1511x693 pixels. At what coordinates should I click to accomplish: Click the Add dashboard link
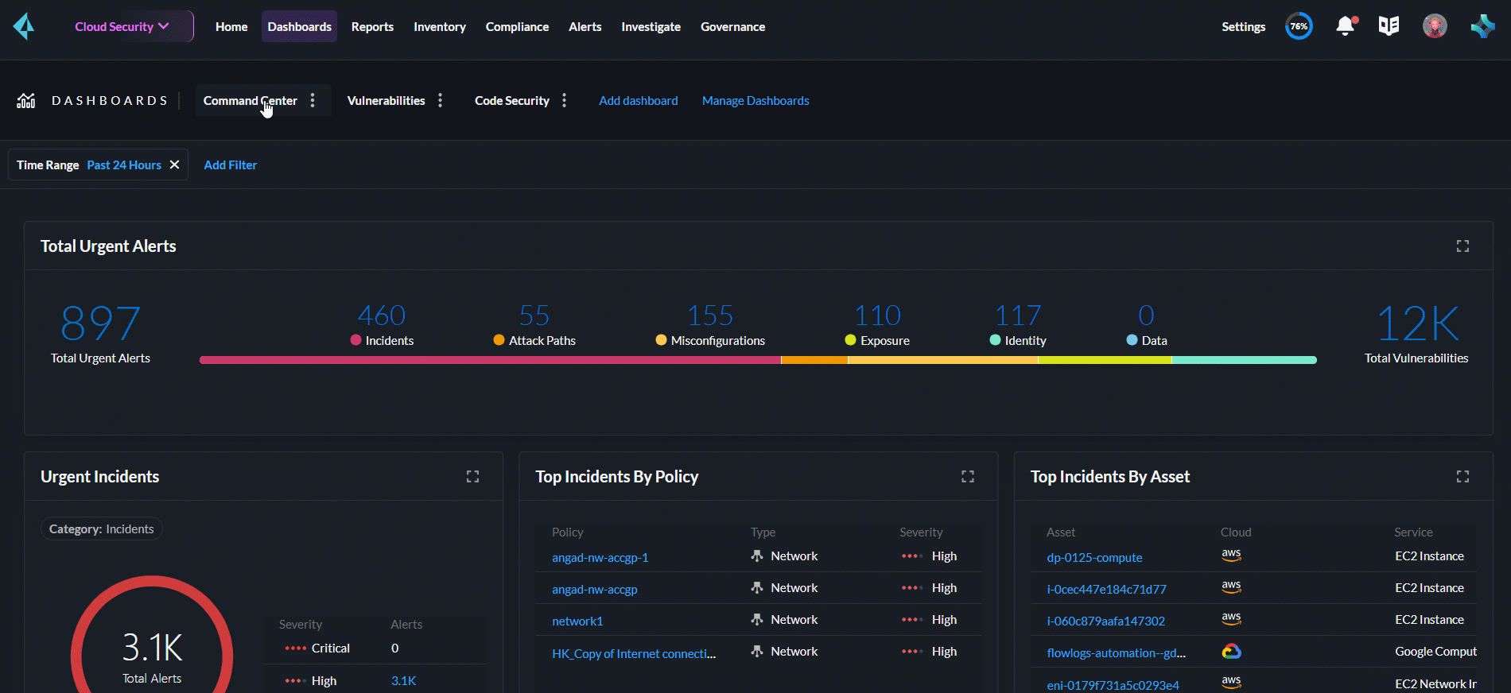pos(638,100)
